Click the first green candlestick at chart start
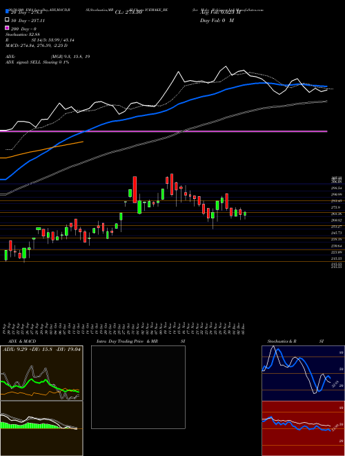 [6, 255]
